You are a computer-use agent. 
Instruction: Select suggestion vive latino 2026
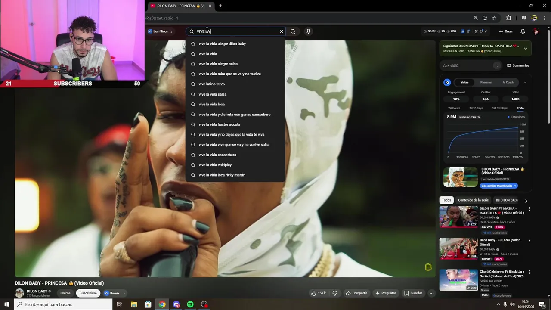tap(235, 84)
